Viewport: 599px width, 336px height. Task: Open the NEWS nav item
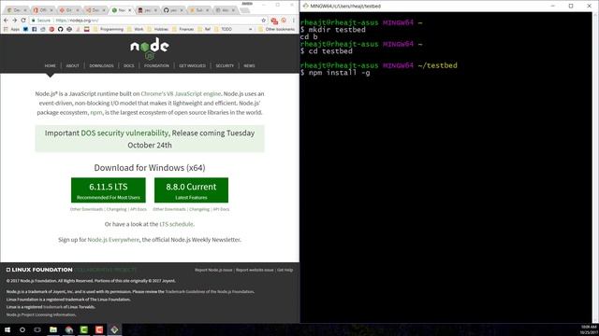pos(249,66)
